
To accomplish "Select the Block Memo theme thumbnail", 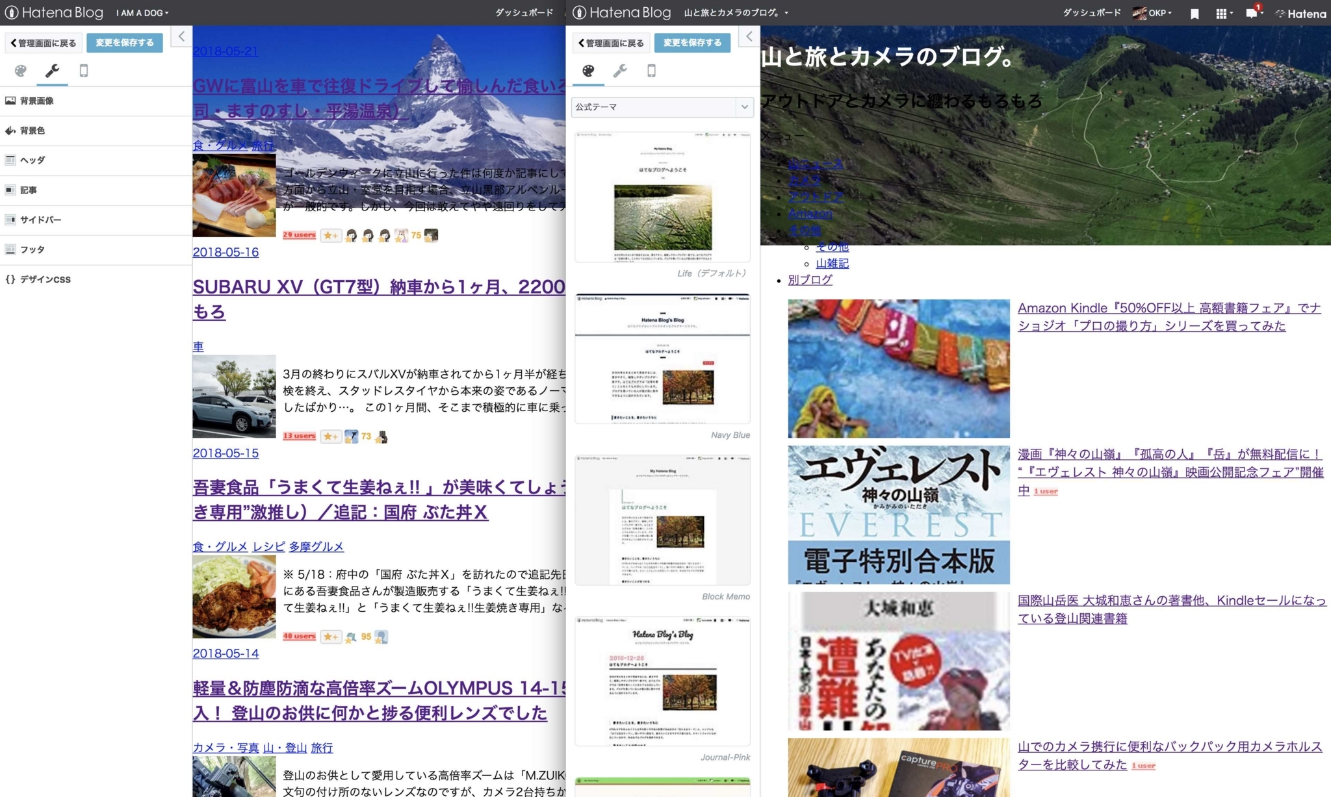I will pos(662,520).
